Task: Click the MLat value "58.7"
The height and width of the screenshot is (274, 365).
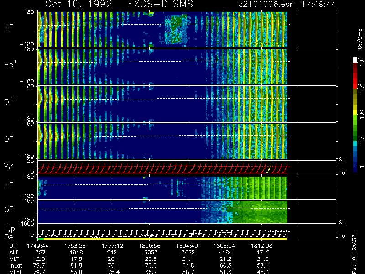Action: click(188, 272)
